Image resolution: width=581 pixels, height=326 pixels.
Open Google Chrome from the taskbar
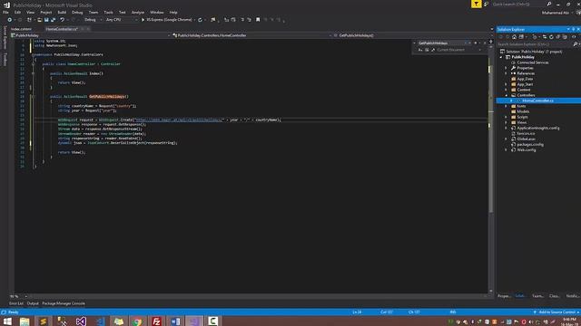[x=137, y=321]
